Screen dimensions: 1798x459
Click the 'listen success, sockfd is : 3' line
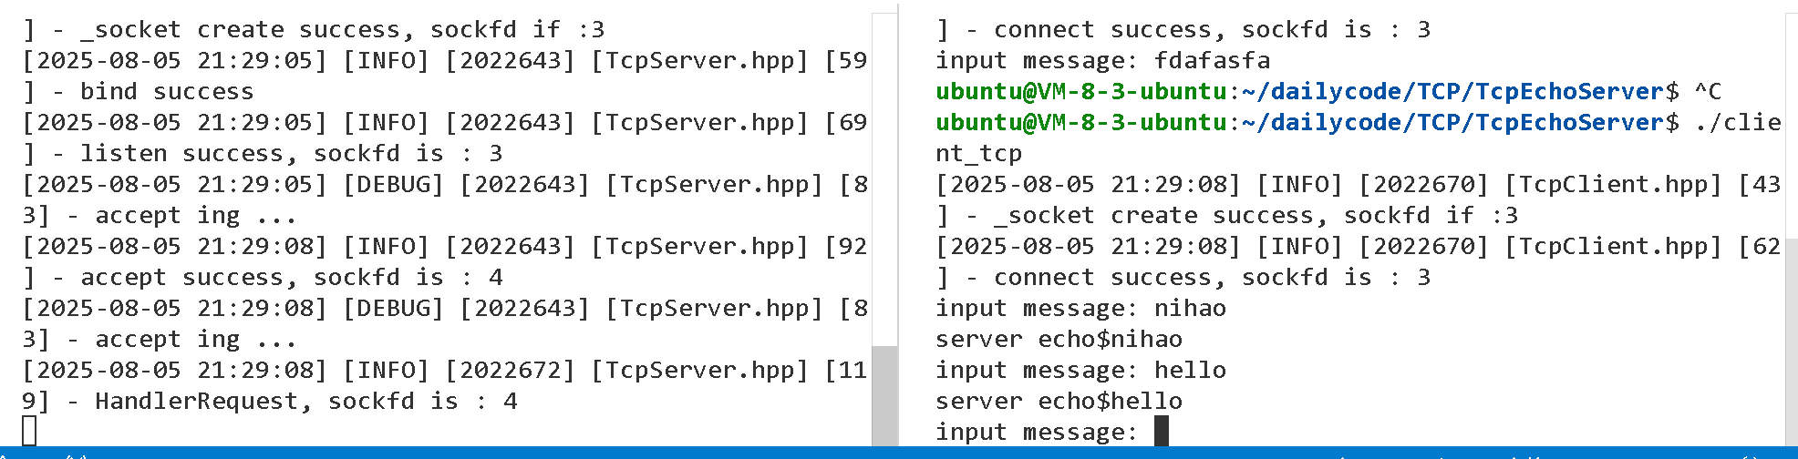263,153
